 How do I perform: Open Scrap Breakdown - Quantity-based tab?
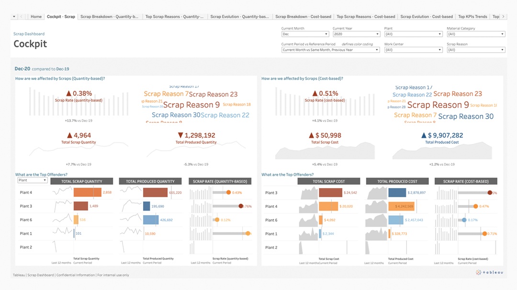click(110, 16)
